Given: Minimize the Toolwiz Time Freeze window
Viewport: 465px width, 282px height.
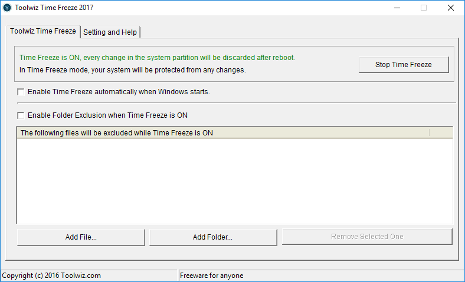Looking at the screenshot, I should (397, 8).
